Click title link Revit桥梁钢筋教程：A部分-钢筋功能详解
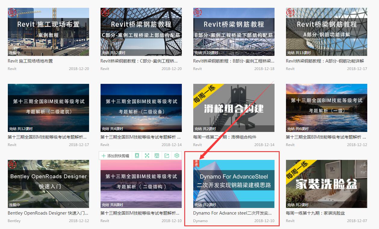The width and height of the screenshot is (379, 229). [325, 61]
